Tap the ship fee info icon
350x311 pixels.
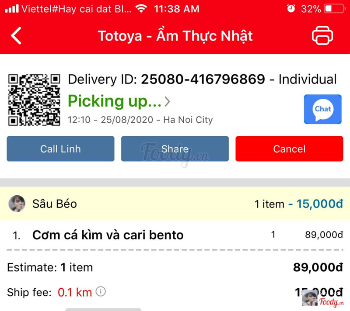[101, 291]
